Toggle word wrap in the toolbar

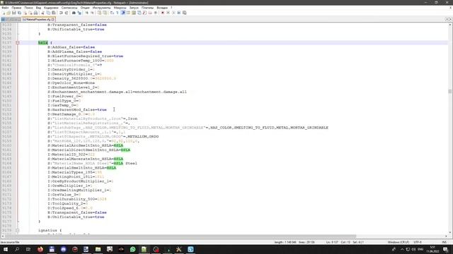pos(112,13)
